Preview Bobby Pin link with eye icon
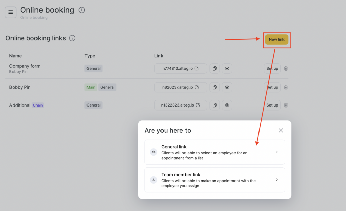Image resolution: width=346 pixels, height=211 pixels. pos(227,87)
